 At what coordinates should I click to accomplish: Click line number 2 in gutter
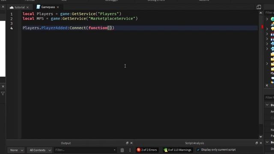(x=12, y=19)
